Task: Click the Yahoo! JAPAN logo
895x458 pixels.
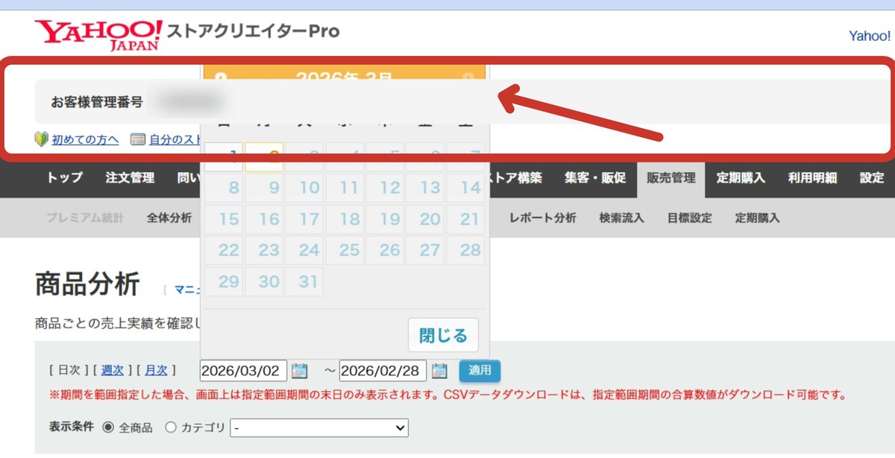Action: (98, 34)
